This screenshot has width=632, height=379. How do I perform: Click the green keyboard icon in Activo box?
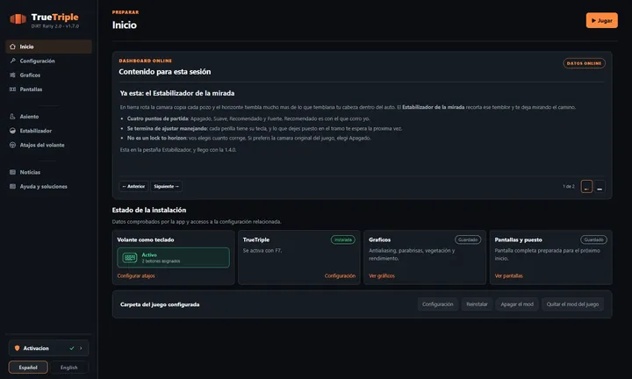(130, 257)
